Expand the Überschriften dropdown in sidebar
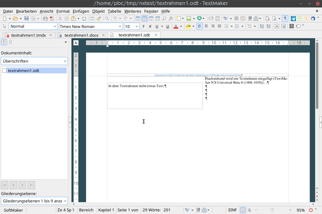Viewport: 322px width, 214px height. tap(34, 61)
